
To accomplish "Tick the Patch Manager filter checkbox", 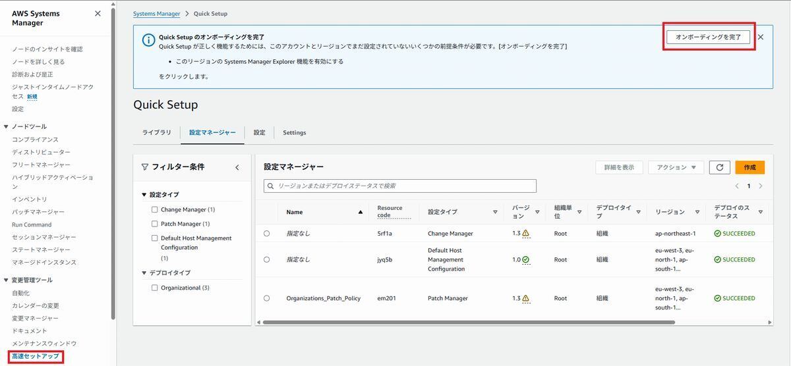I will coord(155,224).
